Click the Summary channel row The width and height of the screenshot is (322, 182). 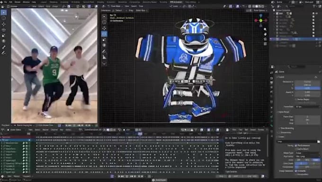point(16,137)
